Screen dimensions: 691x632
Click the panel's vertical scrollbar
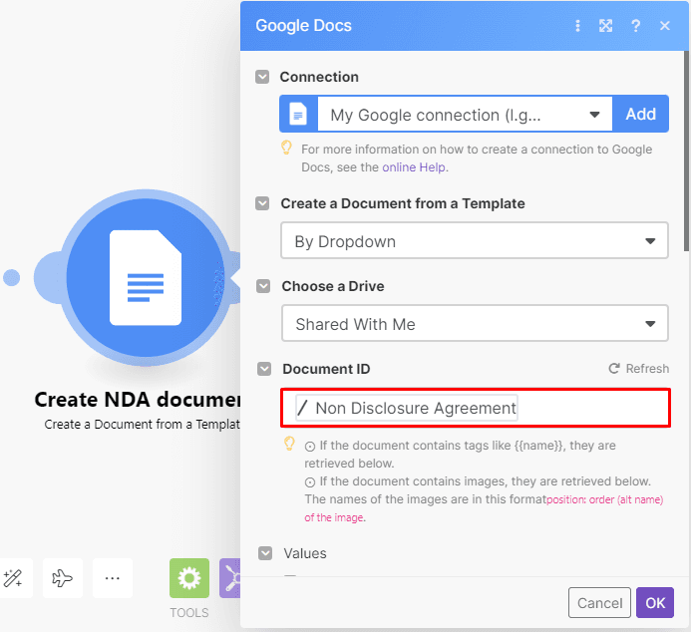687,152
